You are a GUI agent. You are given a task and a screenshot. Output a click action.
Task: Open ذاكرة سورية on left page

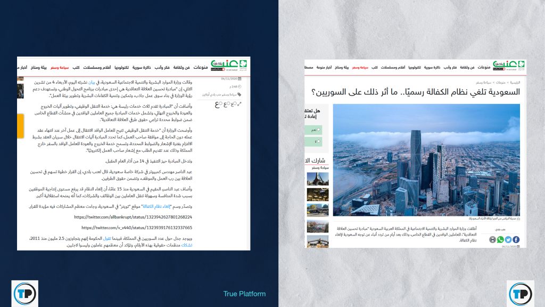[142, 67]
